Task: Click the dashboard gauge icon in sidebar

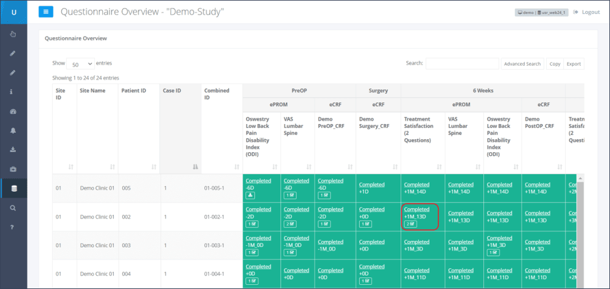Action: [13, 111]
